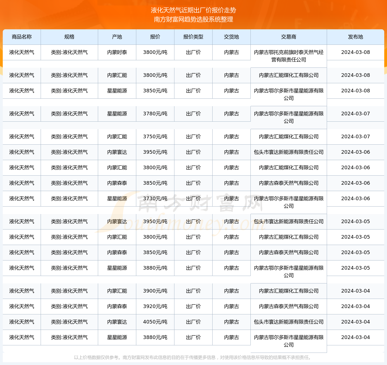Select the 报价 column header
This screenshot has width=387, height=365.
pyautogui.click(x=155, y=37)
